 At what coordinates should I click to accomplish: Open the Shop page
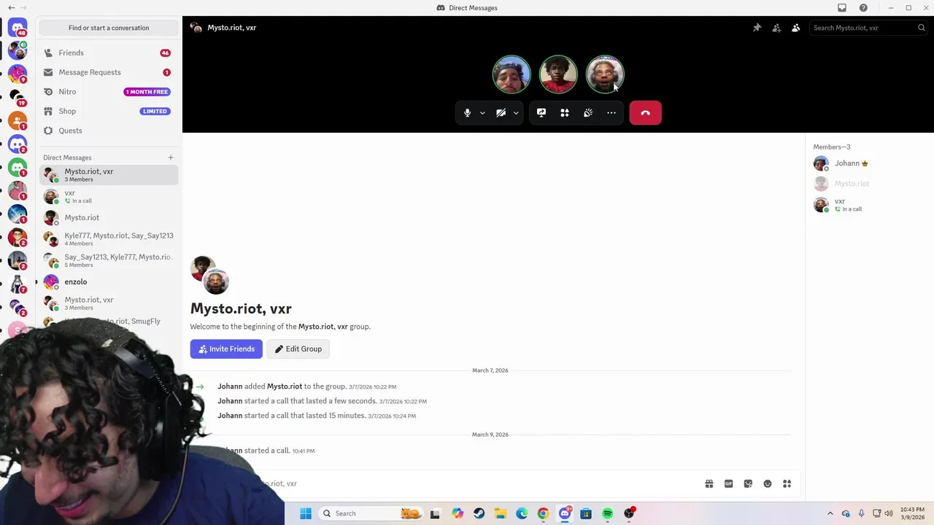coord(108,111)
